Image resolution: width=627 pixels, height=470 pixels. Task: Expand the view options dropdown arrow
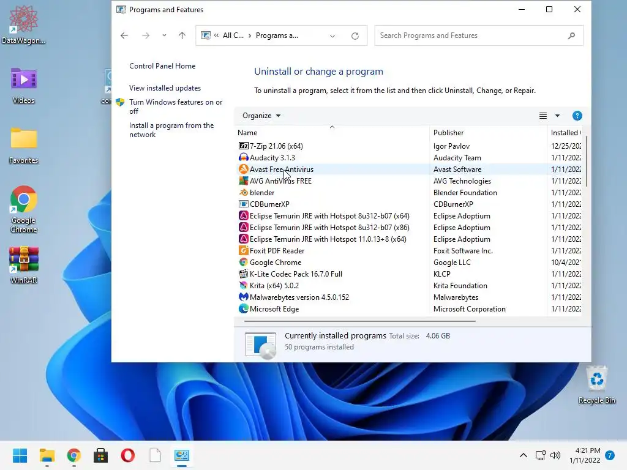tap(557, 116)
